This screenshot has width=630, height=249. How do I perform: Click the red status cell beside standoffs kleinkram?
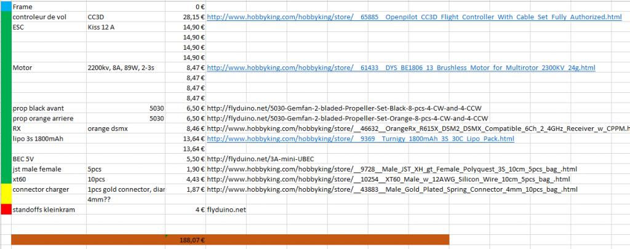pyautogui.click(x=6, y=210)
